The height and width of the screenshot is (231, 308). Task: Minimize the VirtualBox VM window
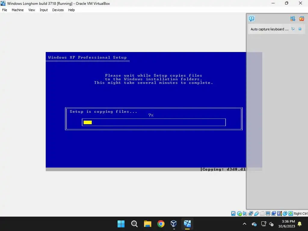[273, 3]
